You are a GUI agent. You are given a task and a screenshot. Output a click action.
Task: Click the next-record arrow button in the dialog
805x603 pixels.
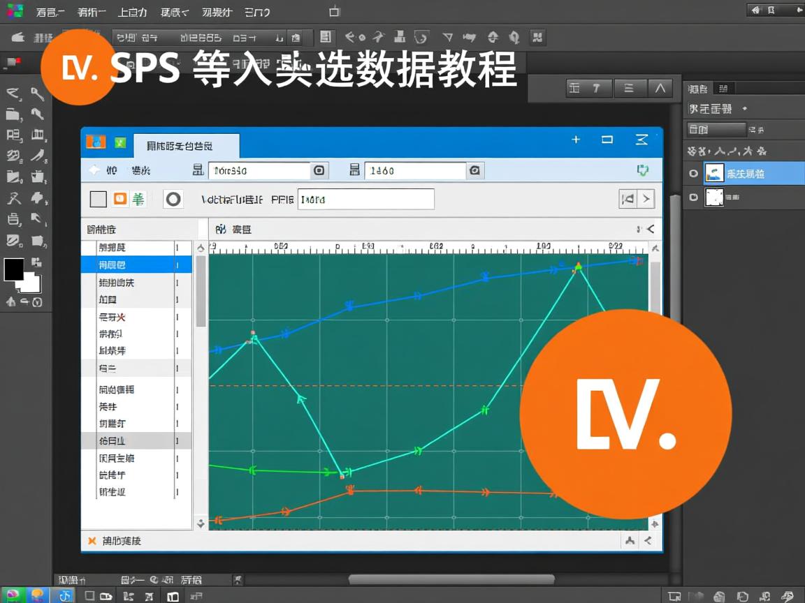pos(646,199)
